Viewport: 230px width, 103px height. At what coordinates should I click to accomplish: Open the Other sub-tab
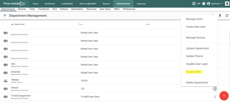[117, 9]
